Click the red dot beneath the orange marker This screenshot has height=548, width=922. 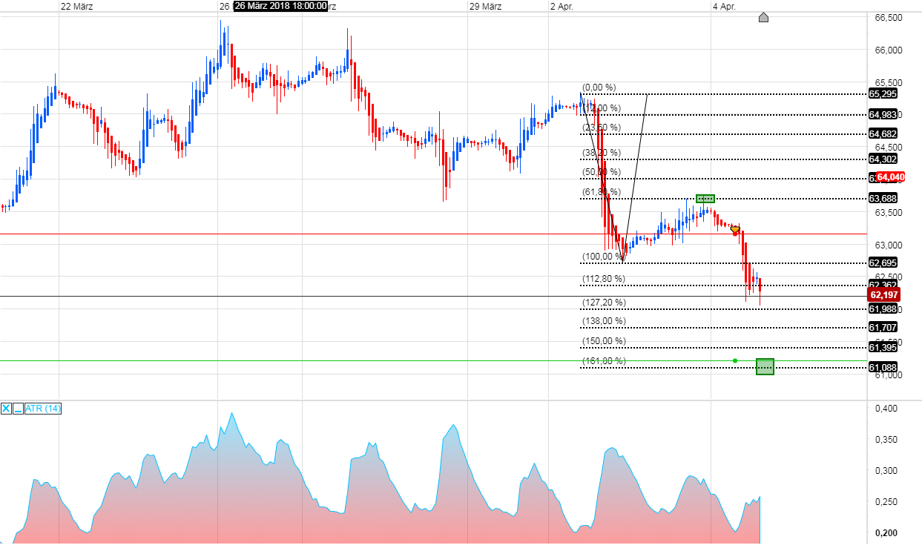(x=735, y=235)
